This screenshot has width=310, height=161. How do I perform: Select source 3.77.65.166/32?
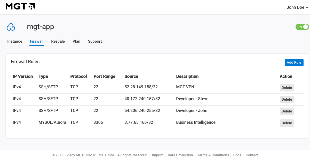click(x=139, y=122)
